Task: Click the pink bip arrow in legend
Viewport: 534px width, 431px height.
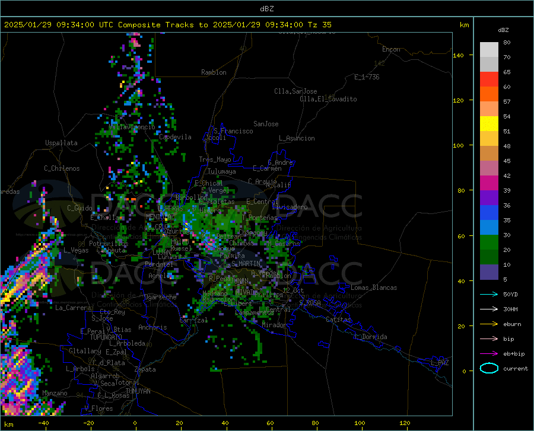Action: [489, 339]
